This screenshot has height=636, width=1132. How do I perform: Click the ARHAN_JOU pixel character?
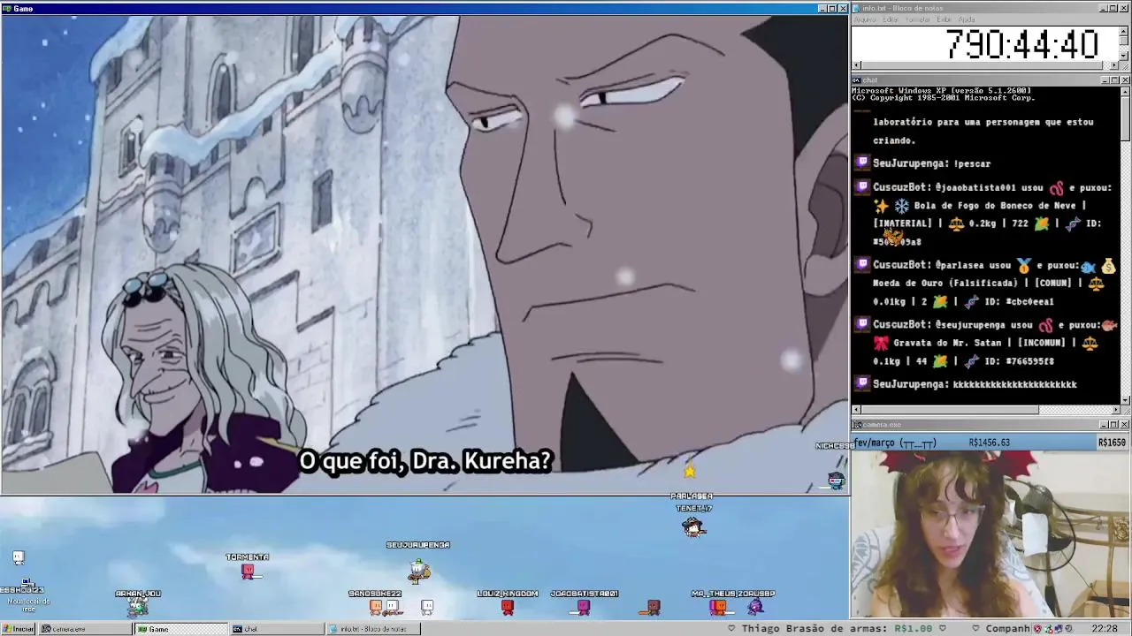(137, 607)
